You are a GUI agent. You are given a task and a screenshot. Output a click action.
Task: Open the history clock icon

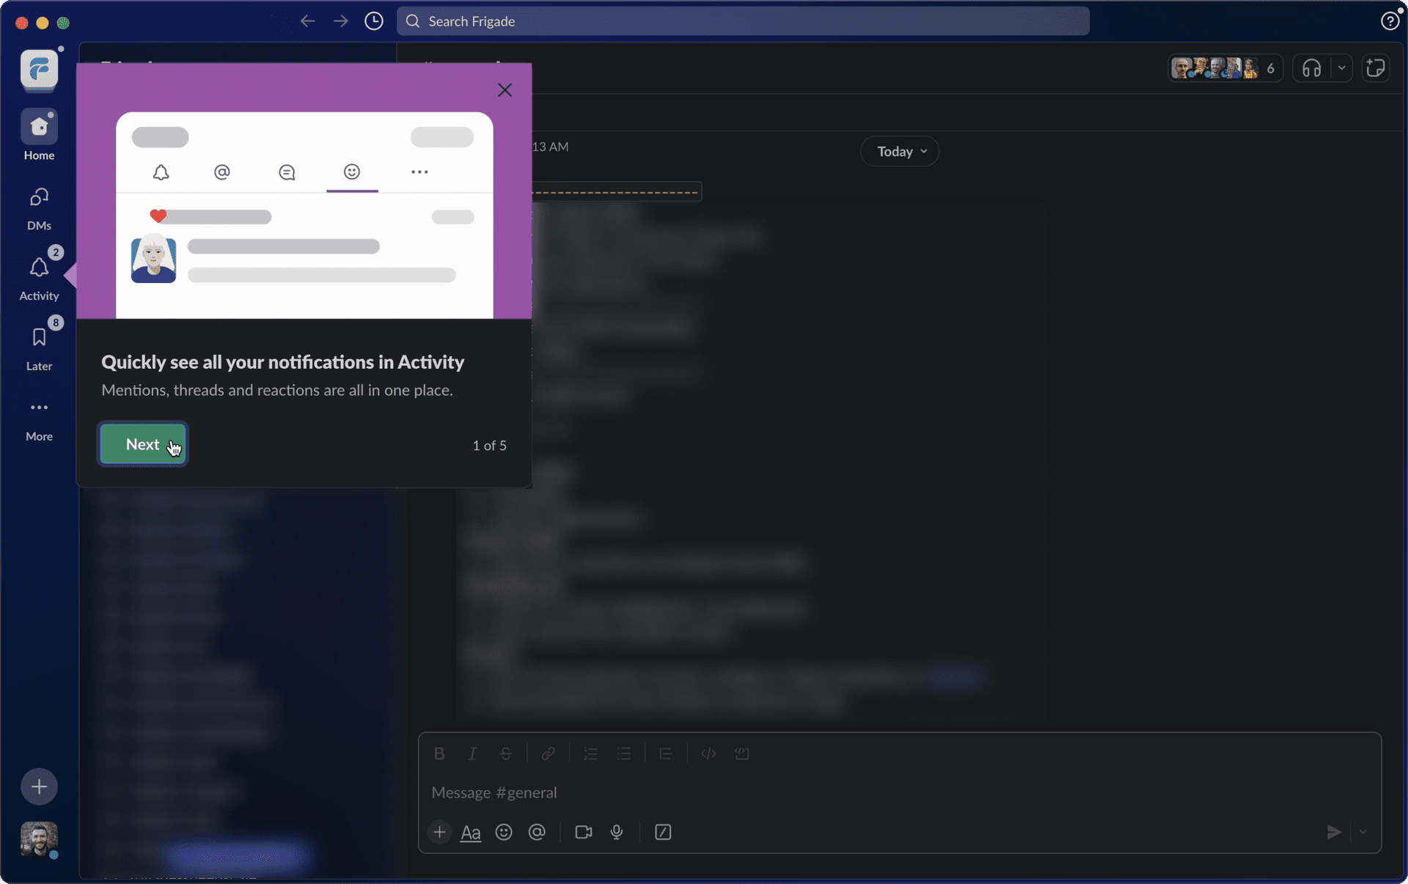pyautogui.click(x=374, y=21)
